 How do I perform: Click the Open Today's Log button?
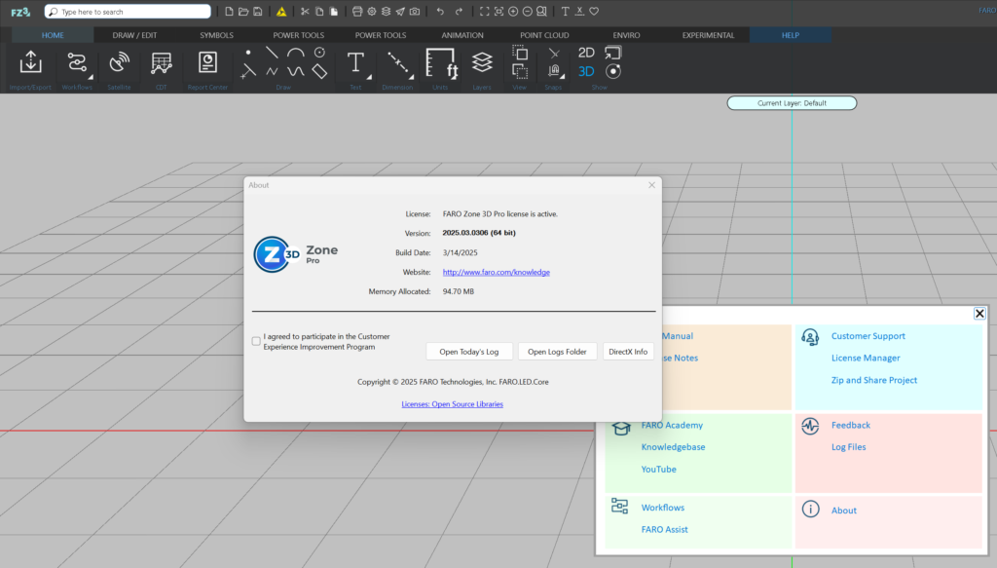coord(469,352)
